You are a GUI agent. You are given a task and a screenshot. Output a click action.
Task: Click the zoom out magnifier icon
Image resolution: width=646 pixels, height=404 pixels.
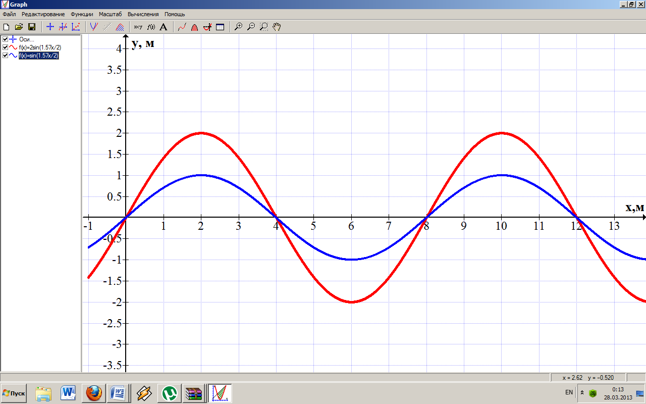251,27
